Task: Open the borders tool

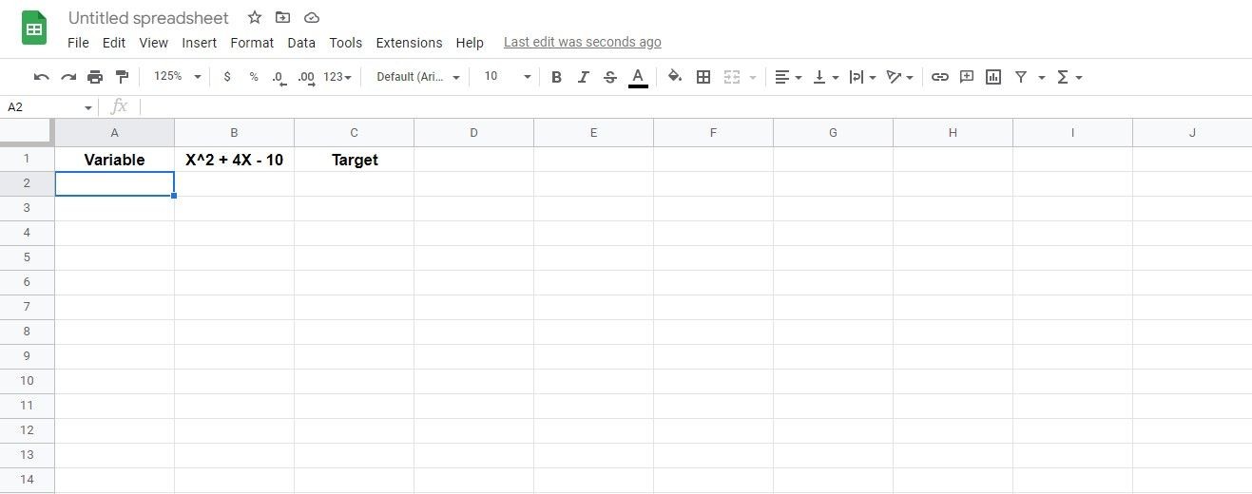Action: pyautogui.click(x=703, y=77)
